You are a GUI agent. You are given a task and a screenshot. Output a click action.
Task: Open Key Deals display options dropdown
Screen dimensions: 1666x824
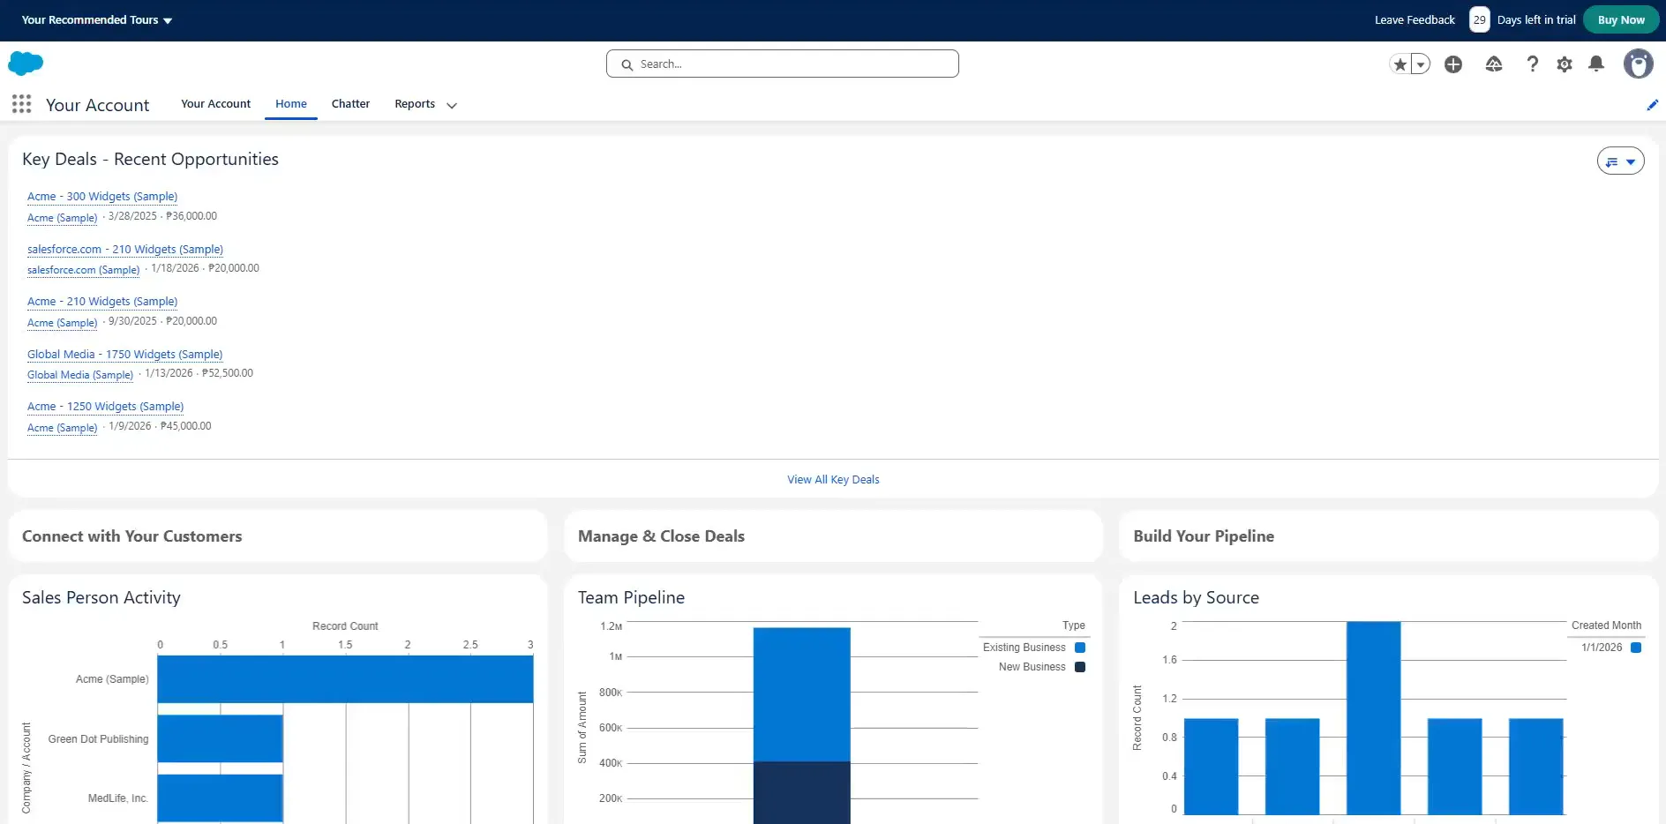point(1621,161)
